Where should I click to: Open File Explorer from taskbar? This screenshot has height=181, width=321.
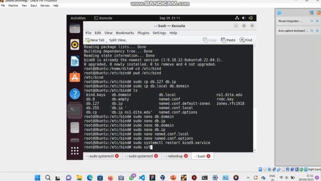[x=79, y=177]
